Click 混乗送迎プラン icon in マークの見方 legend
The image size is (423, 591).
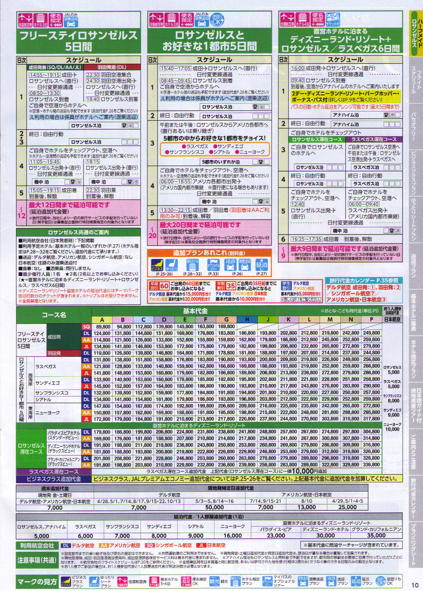click(x=303, y=582)
